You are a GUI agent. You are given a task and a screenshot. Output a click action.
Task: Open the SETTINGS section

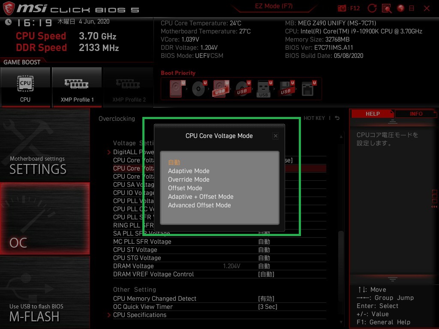coord(45,145)
